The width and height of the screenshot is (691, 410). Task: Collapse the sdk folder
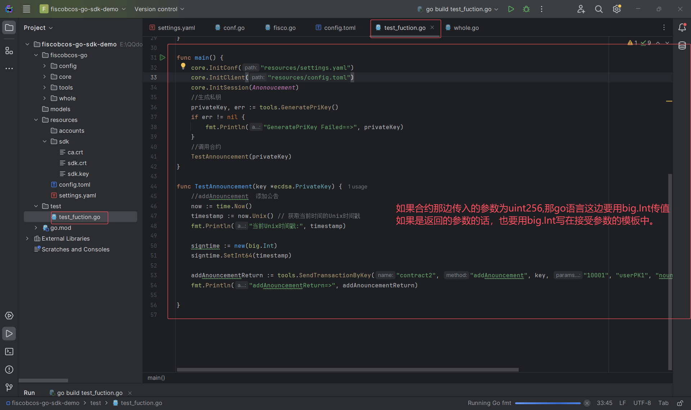[44, 141]
